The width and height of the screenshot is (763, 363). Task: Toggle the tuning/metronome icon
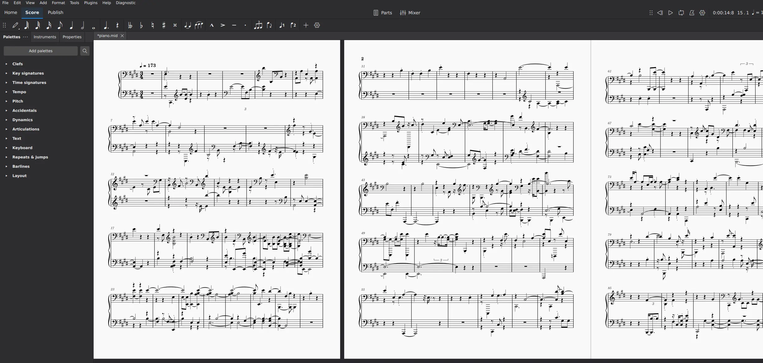(x=692, y=13)
